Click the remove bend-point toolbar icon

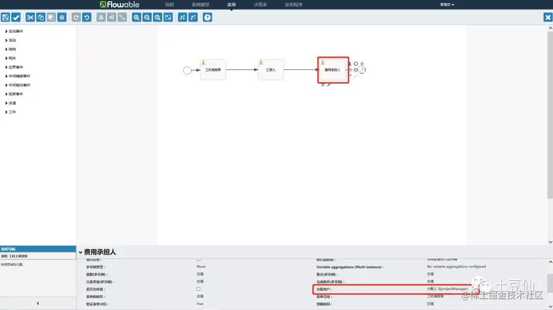[193, 17]
